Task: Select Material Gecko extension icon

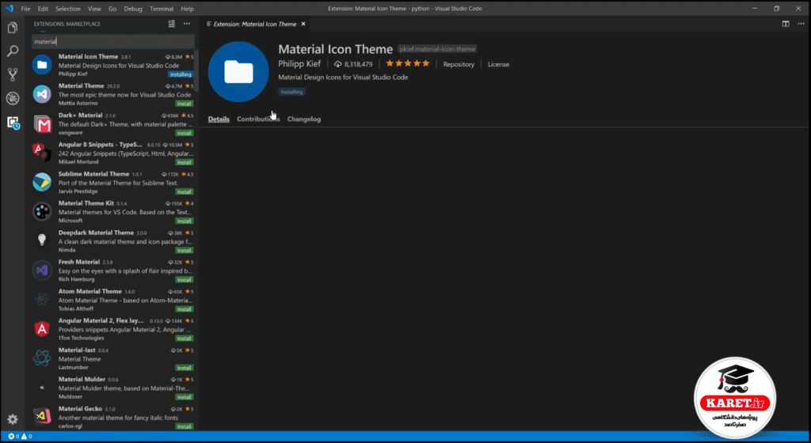Action: coord(42,417)
